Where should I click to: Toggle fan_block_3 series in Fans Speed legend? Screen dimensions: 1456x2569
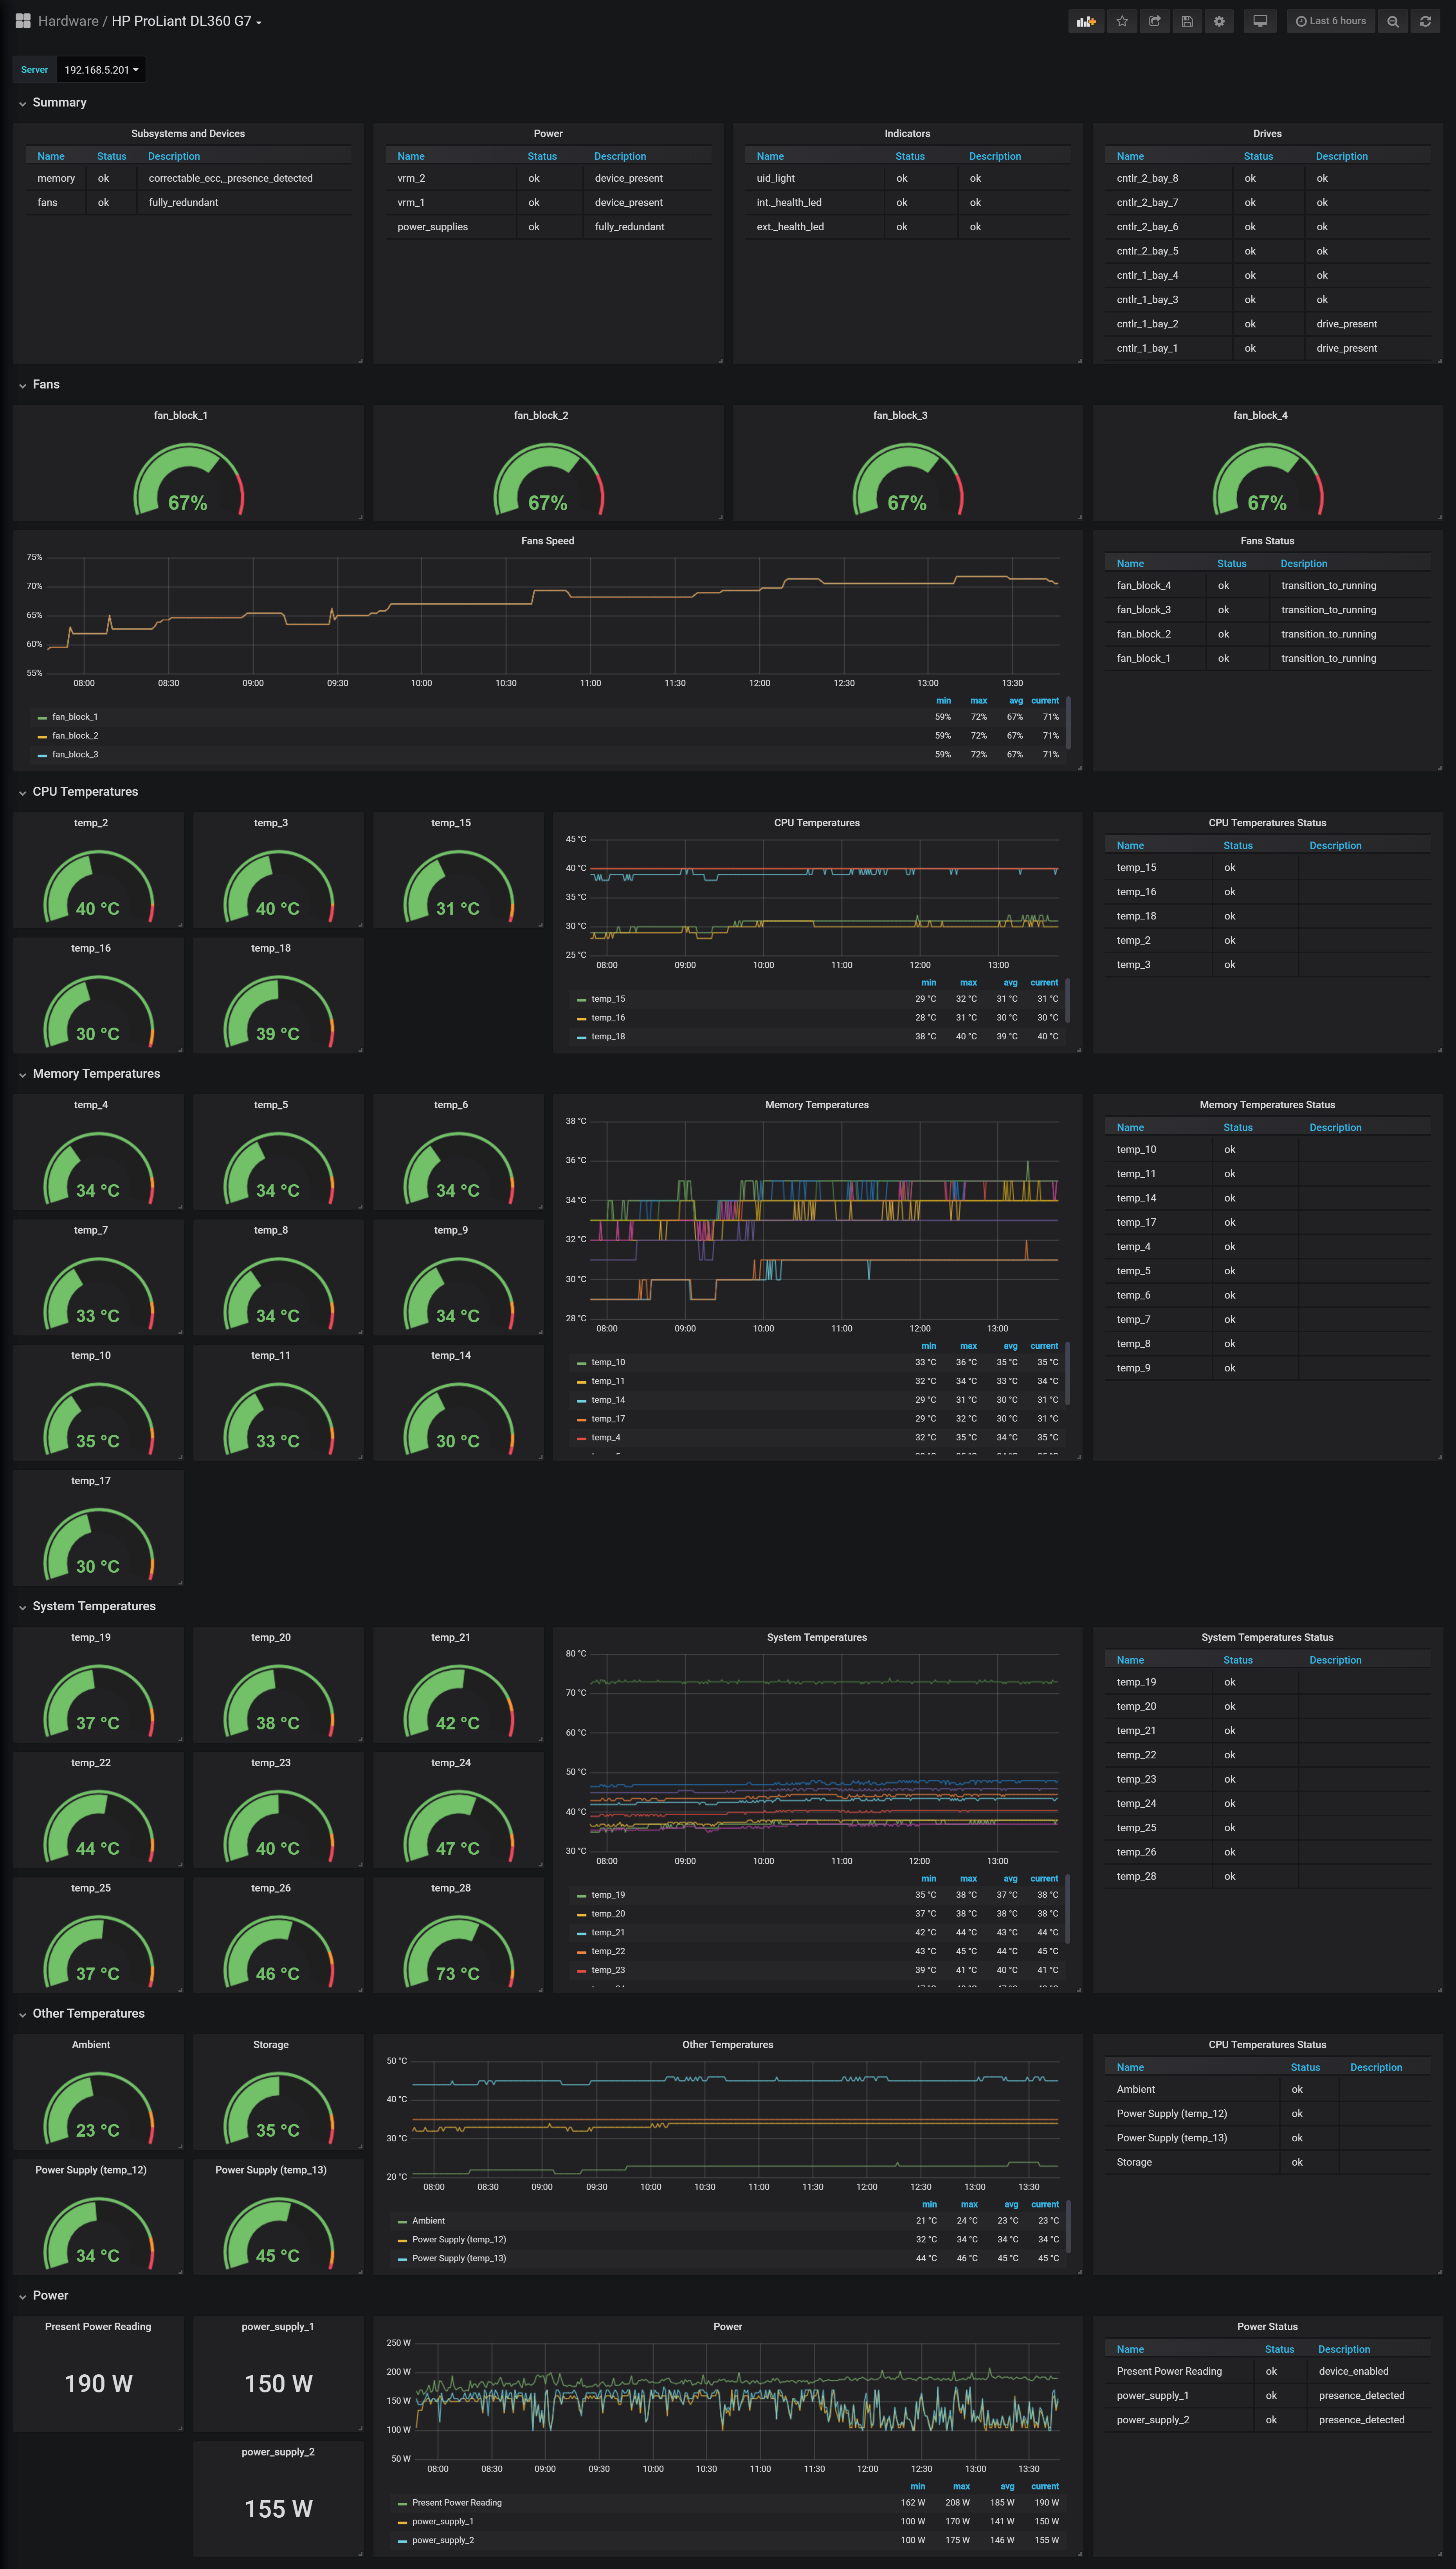coord(75,755)
